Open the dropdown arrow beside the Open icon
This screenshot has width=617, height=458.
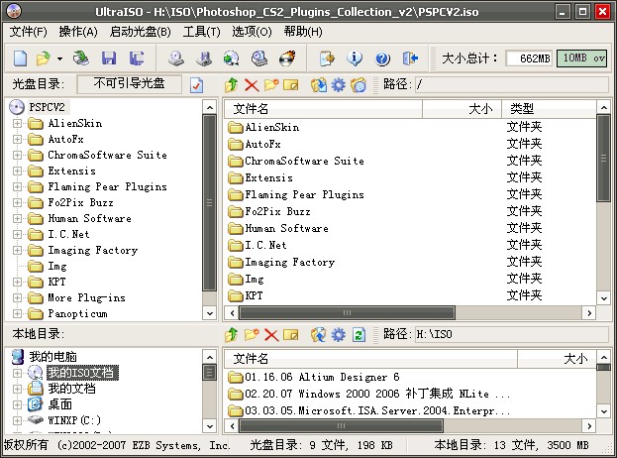[x=59, y=59]
